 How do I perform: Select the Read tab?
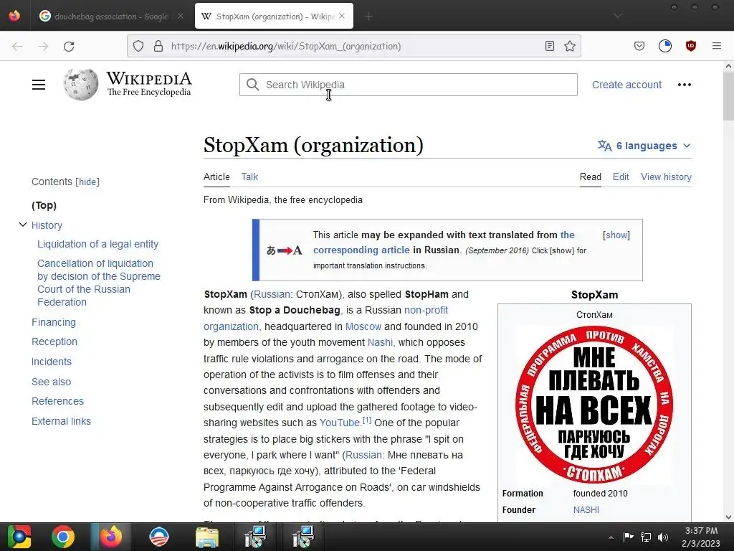[x=591, y=176]
